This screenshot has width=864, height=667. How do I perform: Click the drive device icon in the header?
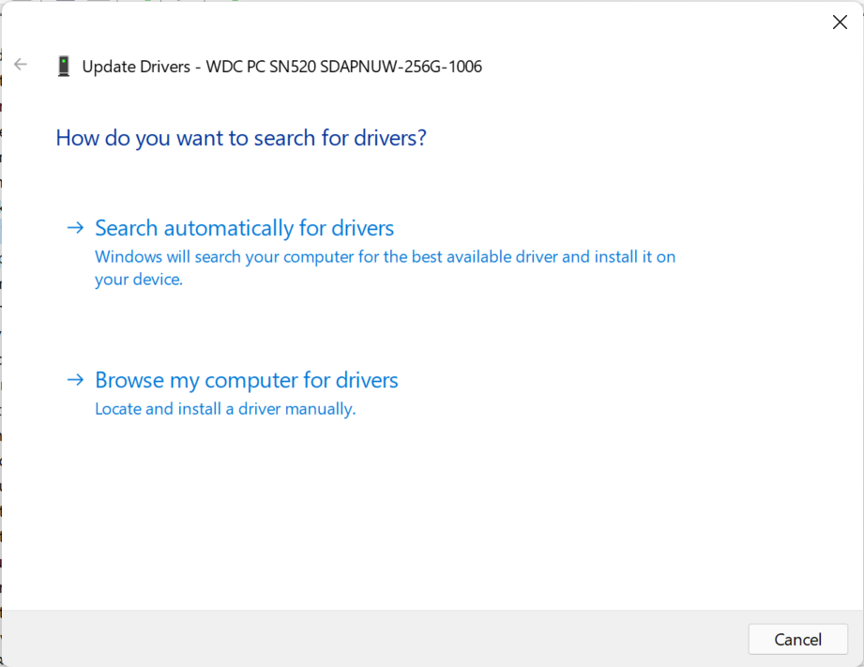(64, 66)
